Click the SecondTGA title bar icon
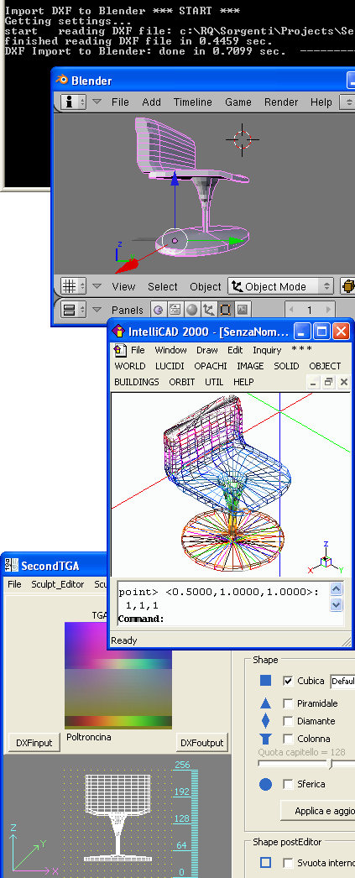Viewport: 355px width, 878px height. coord(13,566)
